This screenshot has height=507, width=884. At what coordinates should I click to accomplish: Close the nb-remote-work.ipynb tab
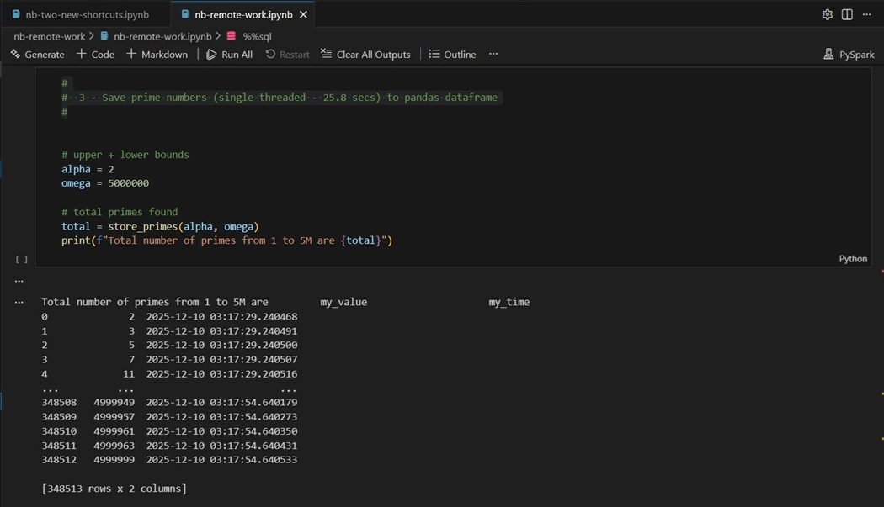coord(303,14)
